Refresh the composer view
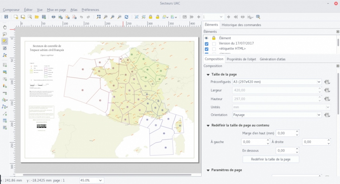This screenshot has width=340, height=184. [x=127, y=17]
